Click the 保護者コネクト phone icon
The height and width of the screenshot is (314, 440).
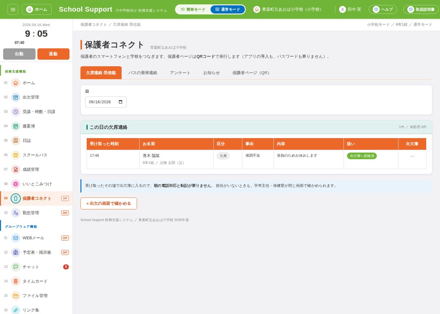[15, 198]
